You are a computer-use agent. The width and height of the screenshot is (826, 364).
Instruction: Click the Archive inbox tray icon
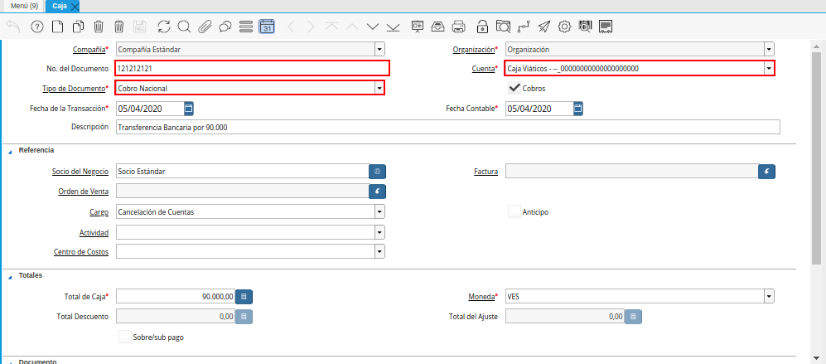tap(437, 27)
